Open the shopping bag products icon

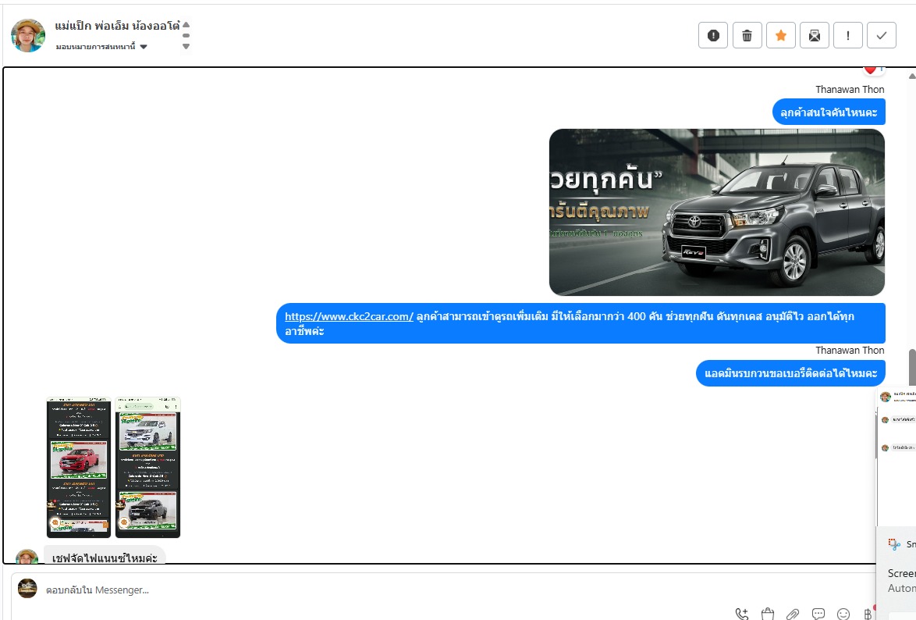tap(768, 614)
